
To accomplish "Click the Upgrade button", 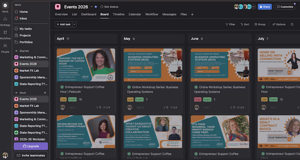I will point(31,146).
